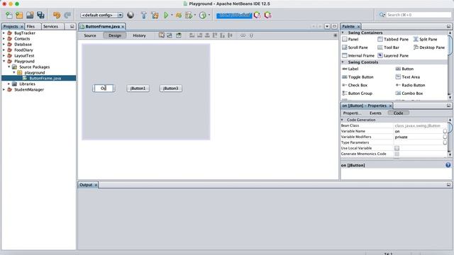
Task: Open the dropdown arrow next to Run
Action: coord(172,15)
